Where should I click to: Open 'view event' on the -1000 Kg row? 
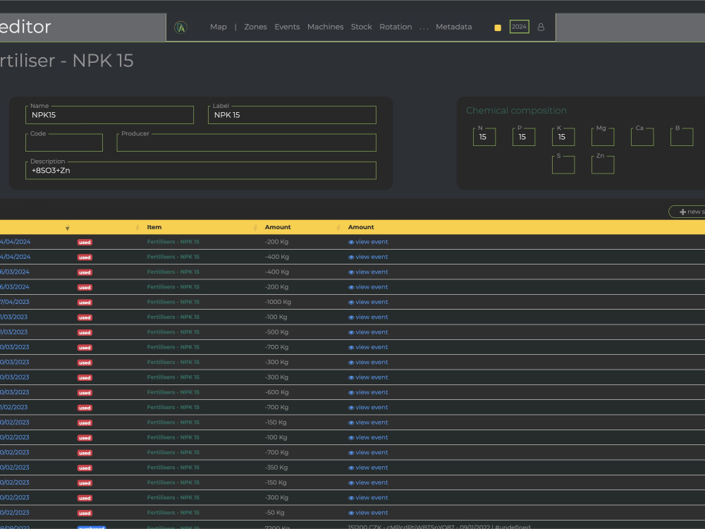368,303
